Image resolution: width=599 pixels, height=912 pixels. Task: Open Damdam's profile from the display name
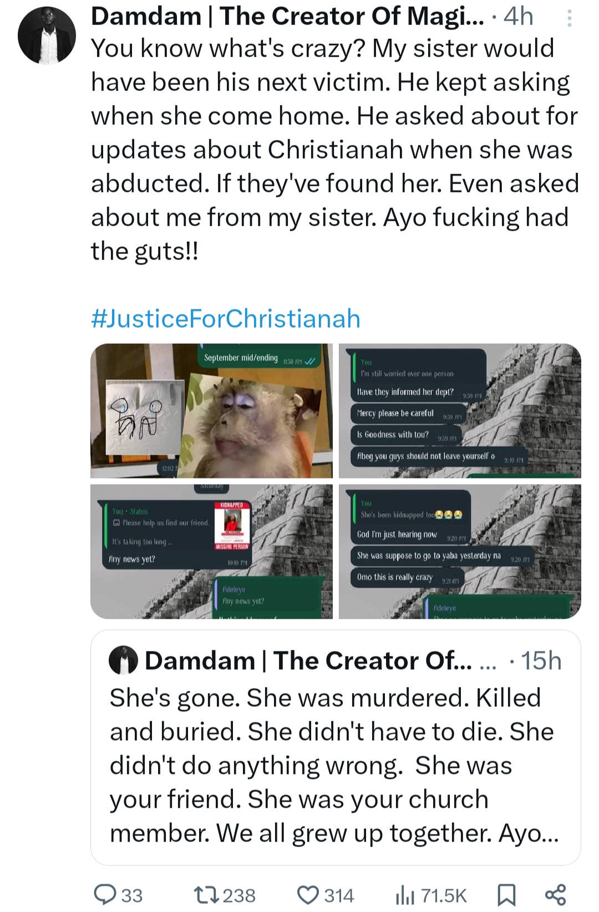tap(287, 17)
